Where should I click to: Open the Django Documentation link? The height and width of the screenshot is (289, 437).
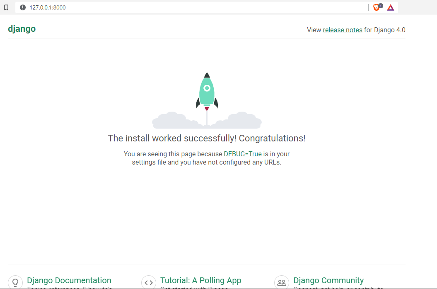(69, 280)
